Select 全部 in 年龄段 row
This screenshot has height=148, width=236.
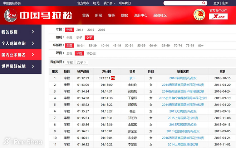point(69,45)
